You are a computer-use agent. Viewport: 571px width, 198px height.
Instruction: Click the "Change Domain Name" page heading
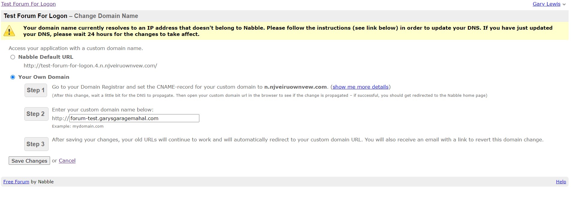click(x=106, y=16)
